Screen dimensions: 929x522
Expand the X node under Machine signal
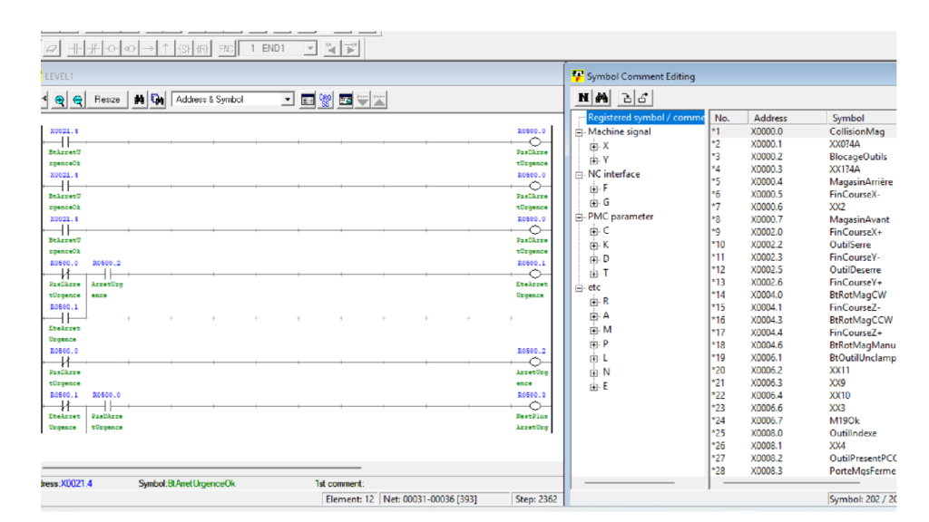593,146
